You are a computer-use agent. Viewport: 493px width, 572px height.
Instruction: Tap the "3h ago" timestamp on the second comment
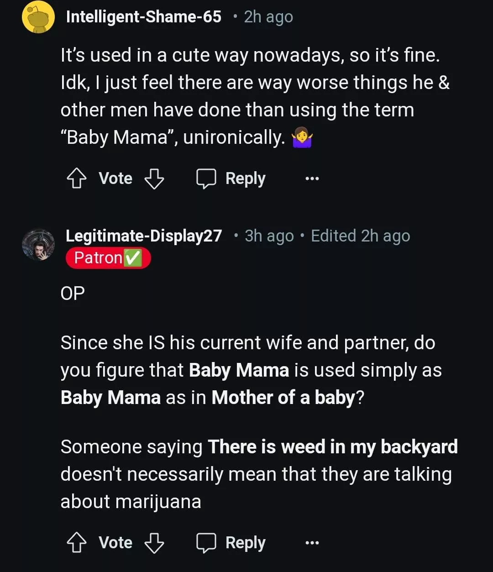(269, 236)
